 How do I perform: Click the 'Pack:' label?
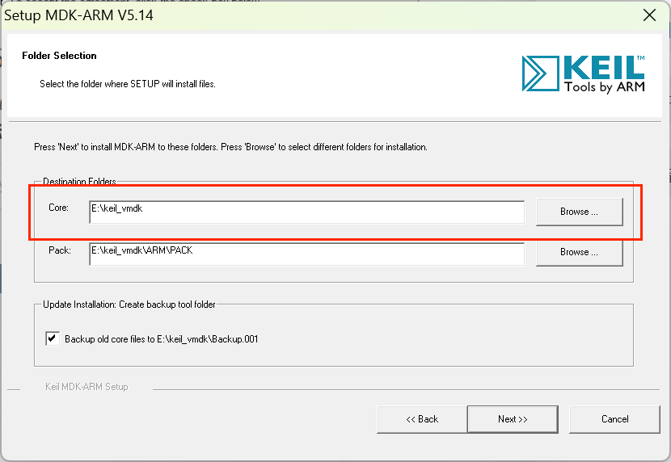click(60, 250)
